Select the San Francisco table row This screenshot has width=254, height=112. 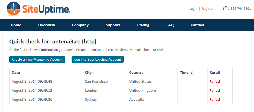click(x=96, y=81)
